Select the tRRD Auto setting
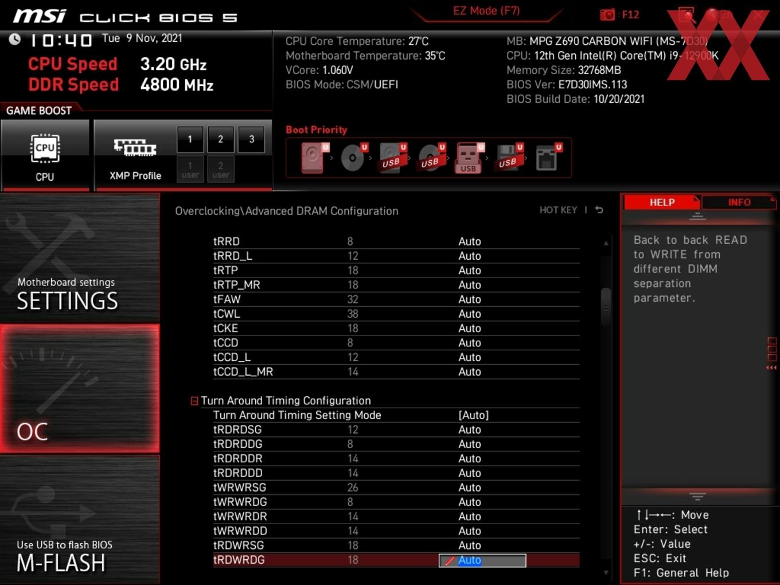This screenshot has width=780, height=585. 470,241
